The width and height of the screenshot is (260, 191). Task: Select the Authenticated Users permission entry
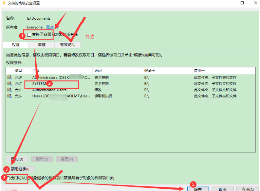point(131,90)
